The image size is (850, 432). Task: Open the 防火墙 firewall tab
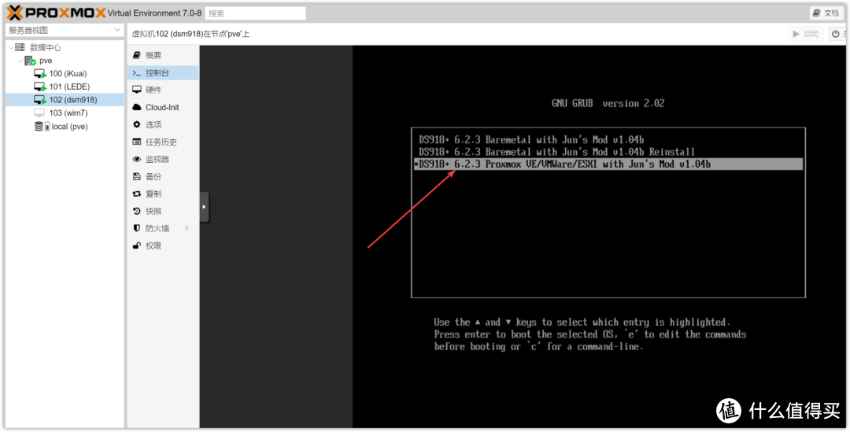point(163,229)
